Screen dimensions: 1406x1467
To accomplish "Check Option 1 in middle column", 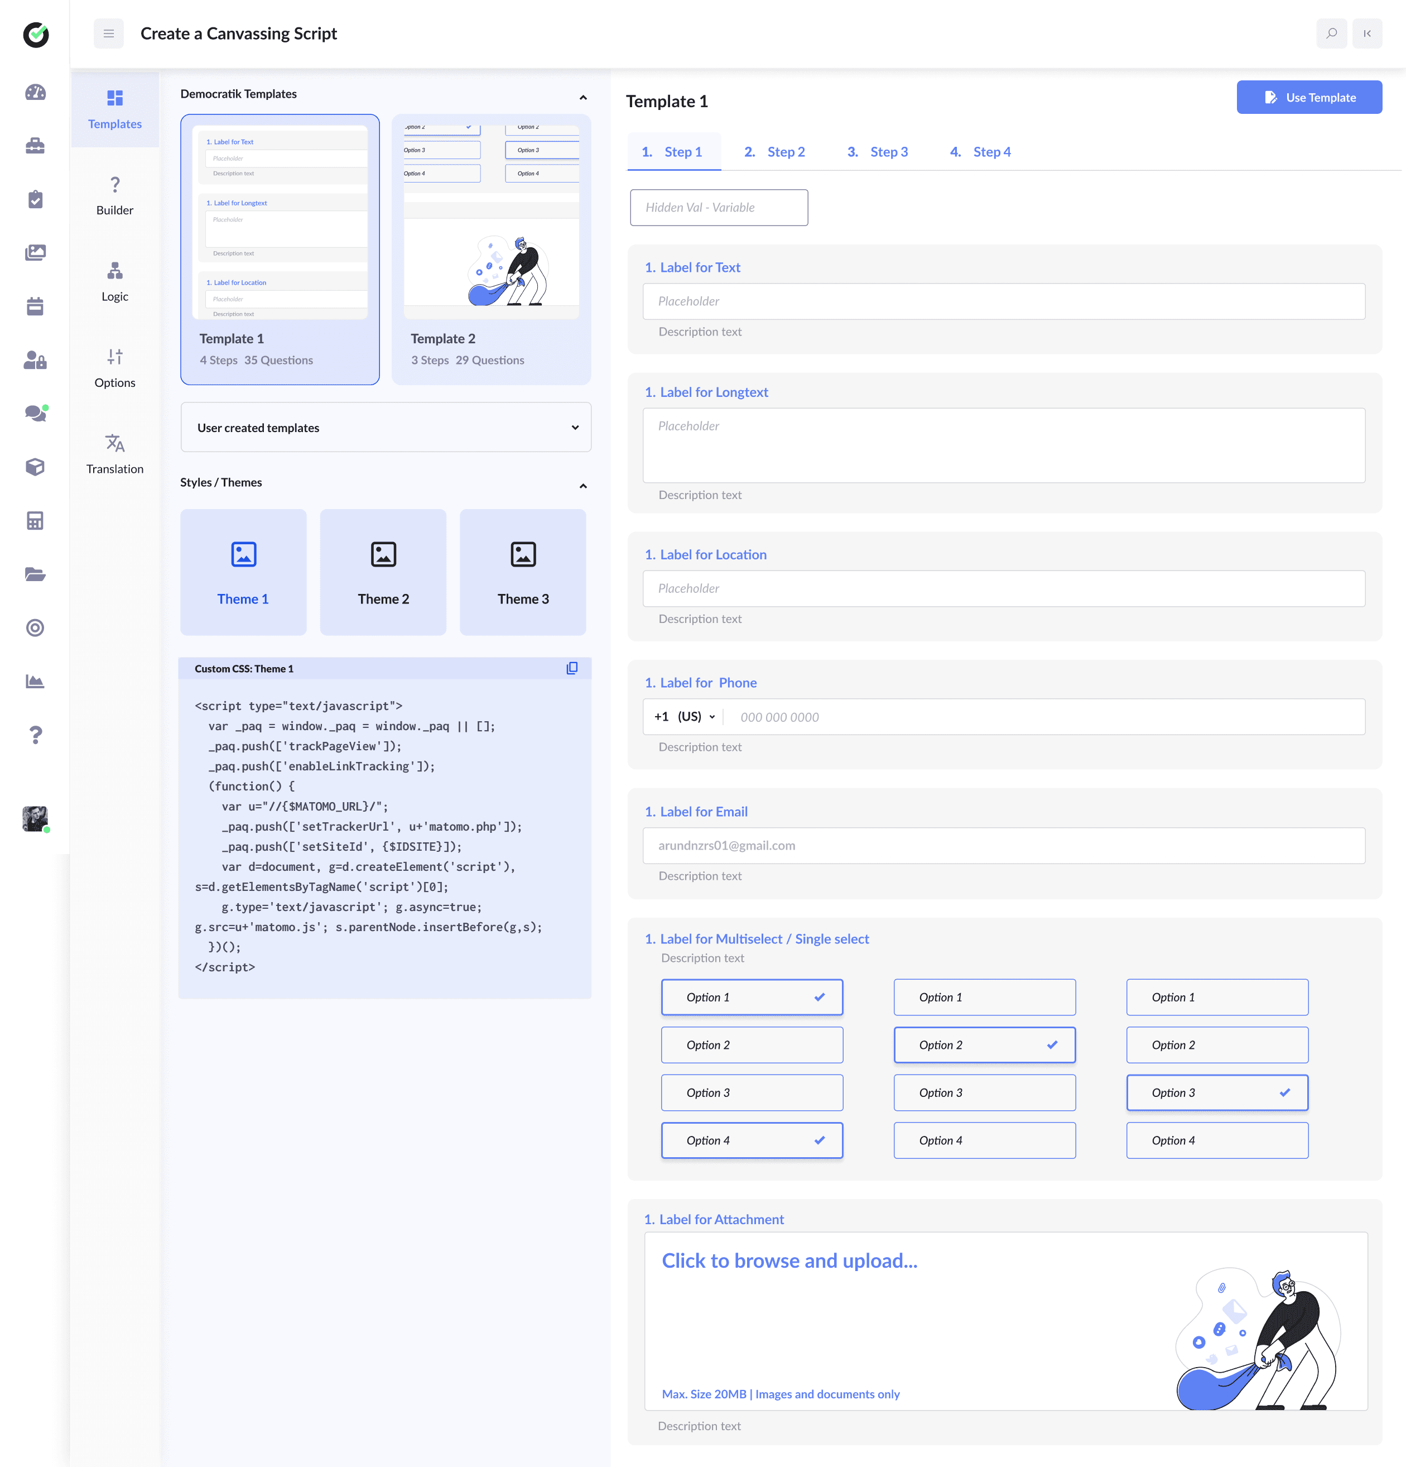I will (985, 997).
